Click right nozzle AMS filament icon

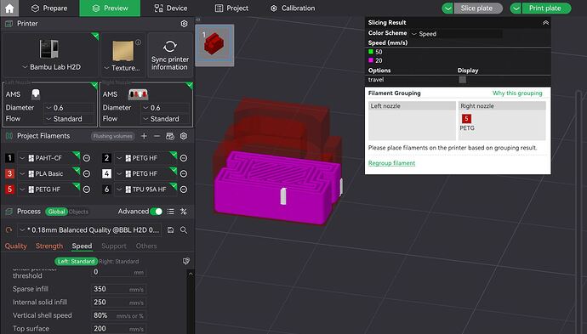(x=138, y=94)
